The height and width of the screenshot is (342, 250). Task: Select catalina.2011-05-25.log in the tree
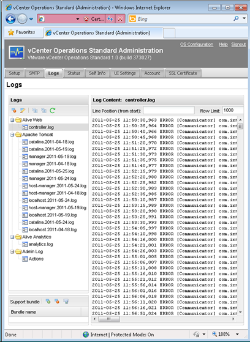point(51,171)
